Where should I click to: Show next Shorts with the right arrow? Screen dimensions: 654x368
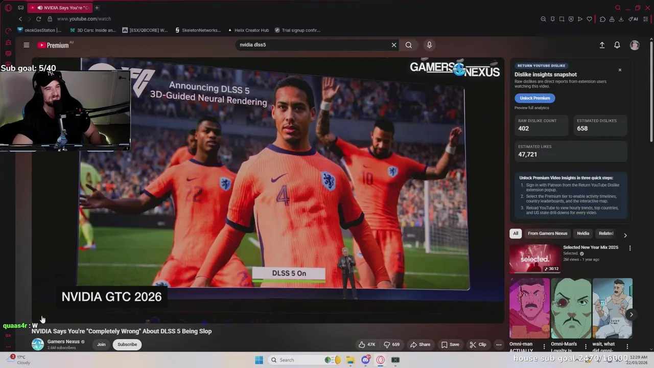(631, 315)
